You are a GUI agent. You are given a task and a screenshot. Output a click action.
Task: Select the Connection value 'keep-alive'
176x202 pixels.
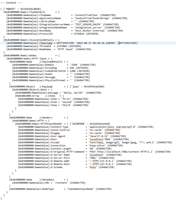[97, 145]
